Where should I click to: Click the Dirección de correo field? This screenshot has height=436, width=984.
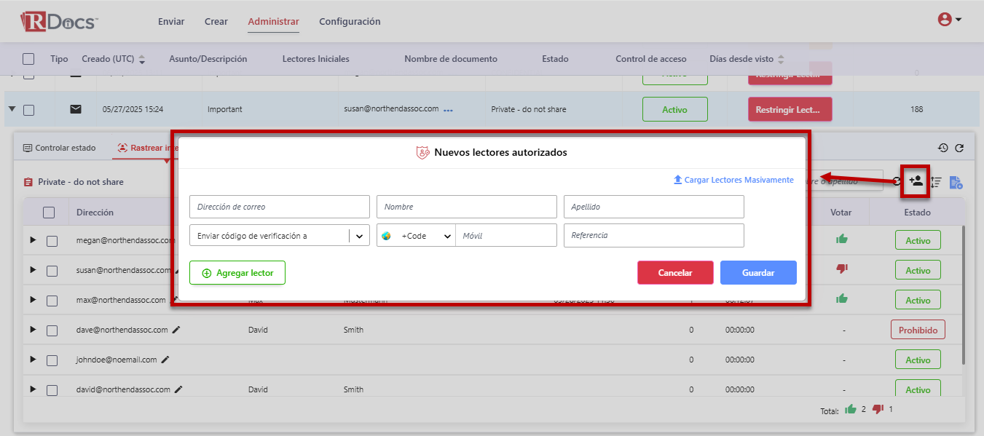pos(279,207)
